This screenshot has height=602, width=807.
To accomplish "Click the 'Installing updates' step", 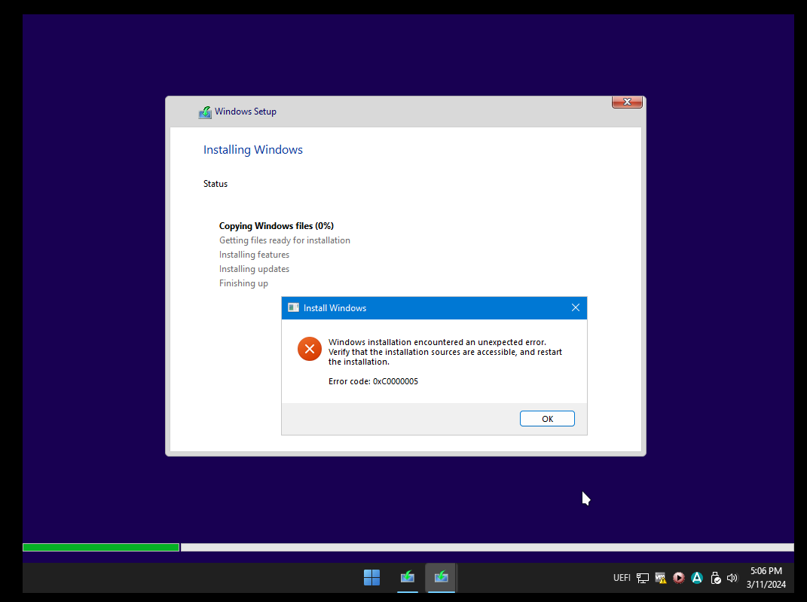I will (x=254, y=269).
